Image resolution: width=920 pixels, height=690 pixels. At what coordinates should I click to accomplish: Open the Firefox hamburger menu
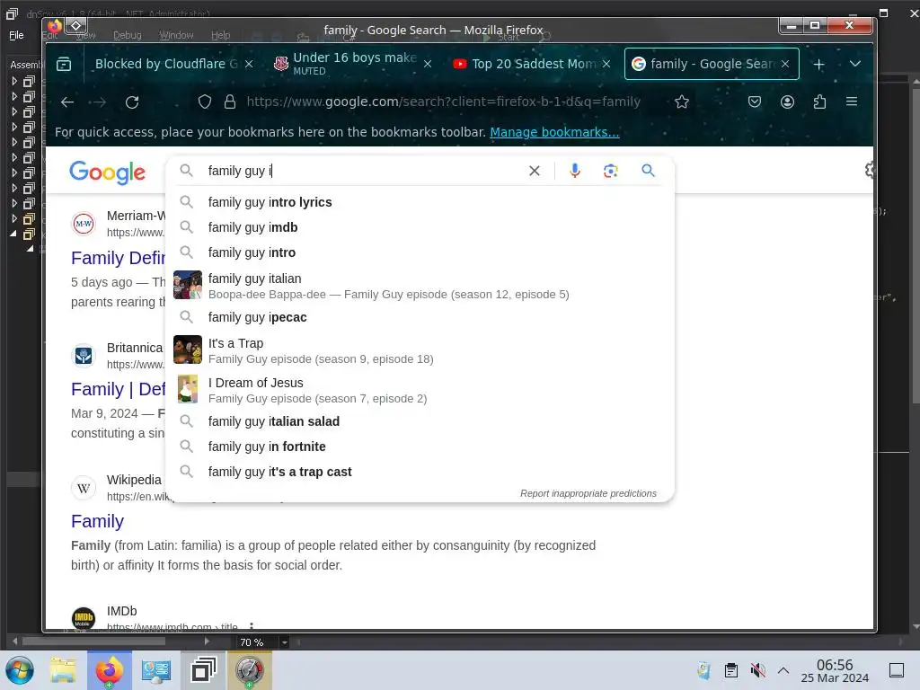coord(852,102)
